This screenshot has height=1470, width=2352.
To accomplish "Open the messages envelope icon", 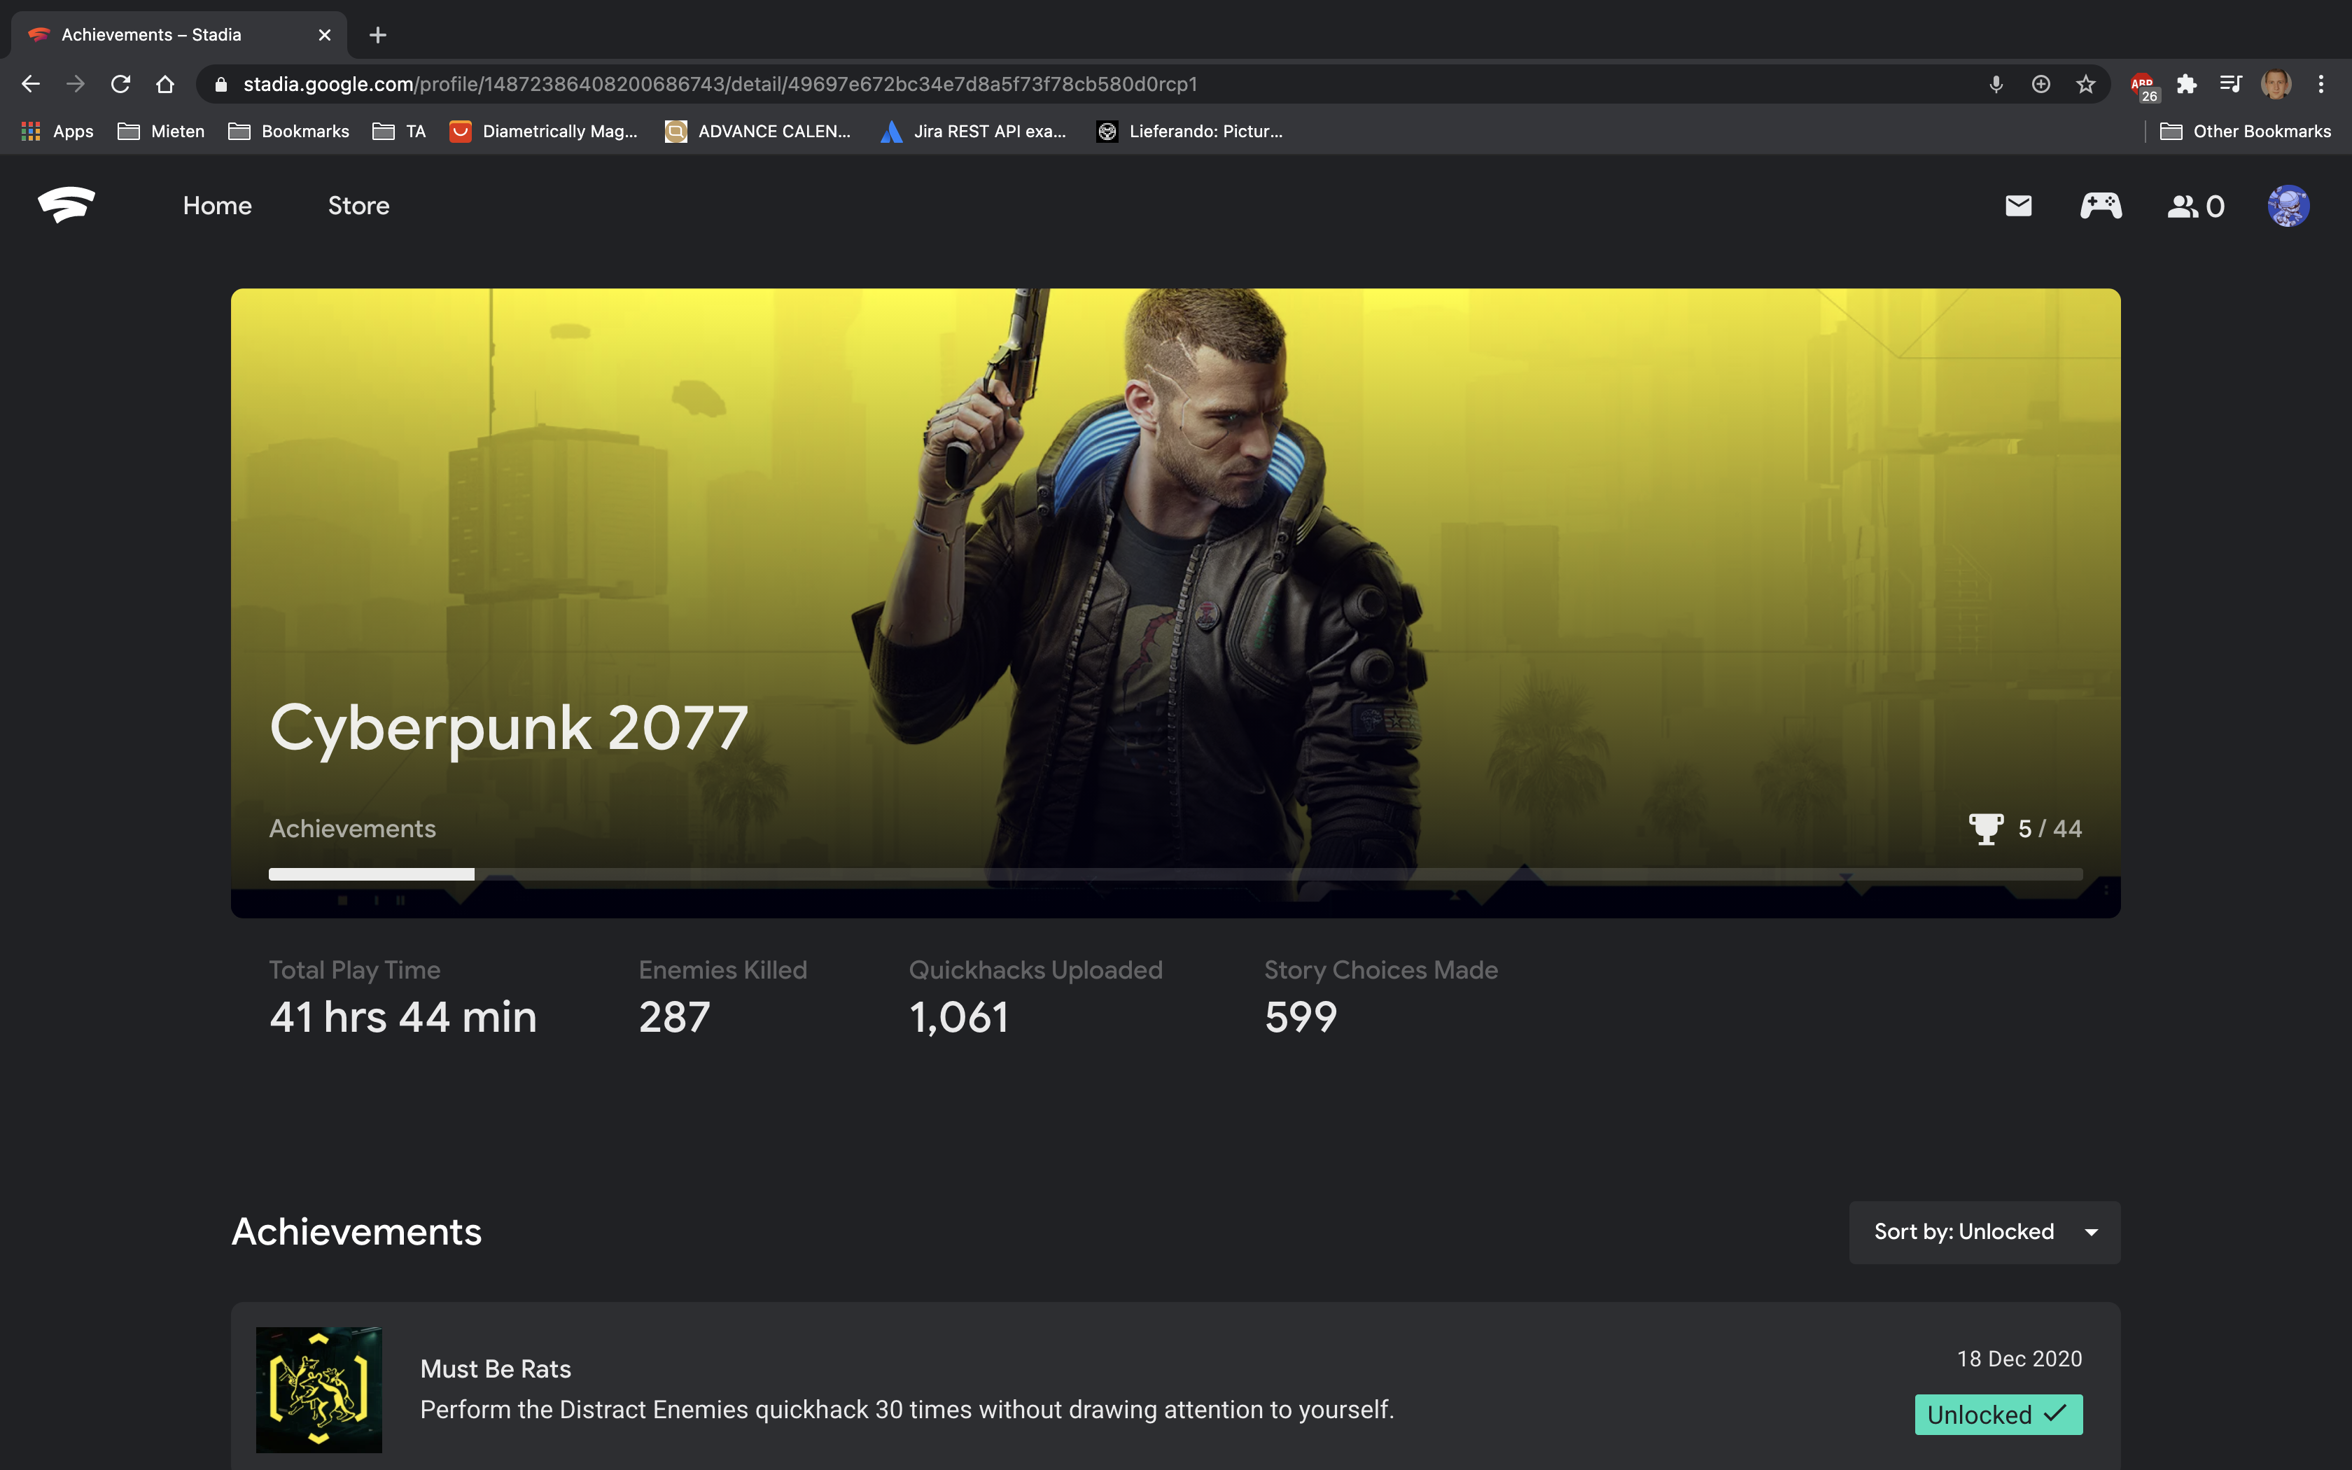I will 2019,206.
